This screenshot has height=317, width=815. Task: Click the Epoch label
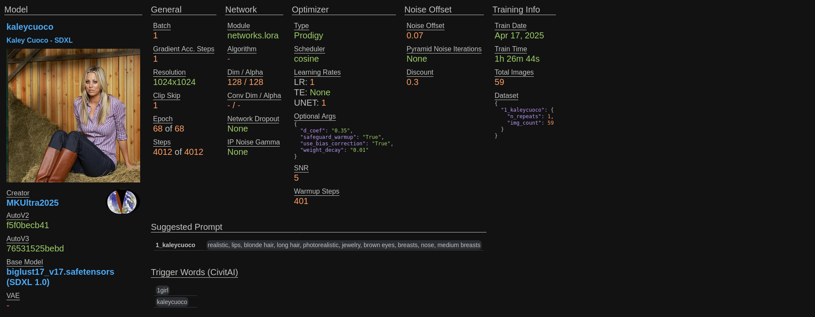pos(163,119)
